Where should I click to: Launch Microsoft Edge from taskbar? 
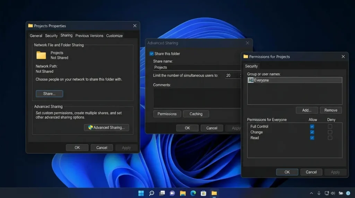click(193, 193)
